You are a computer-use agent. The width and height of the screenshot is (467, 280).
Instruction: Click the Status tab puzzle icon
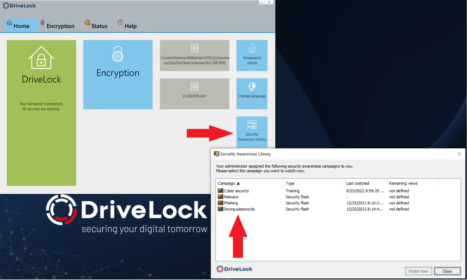[87, 23]
